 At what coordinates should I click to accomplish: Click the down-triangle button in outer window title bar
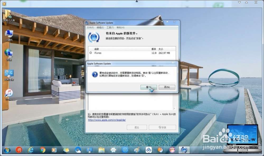coord(239,2)
